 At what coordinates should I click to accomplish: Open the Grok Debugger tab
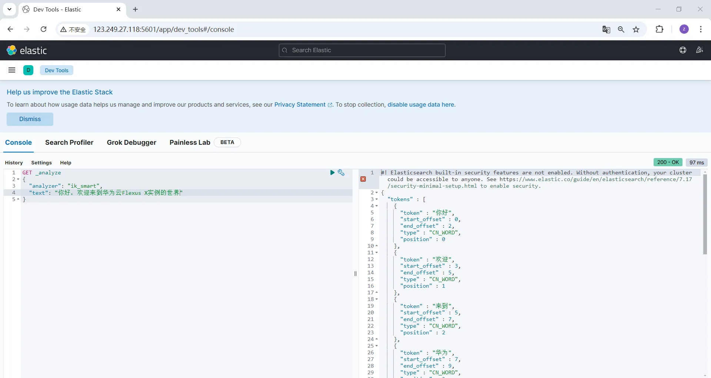tap(131, 143)
